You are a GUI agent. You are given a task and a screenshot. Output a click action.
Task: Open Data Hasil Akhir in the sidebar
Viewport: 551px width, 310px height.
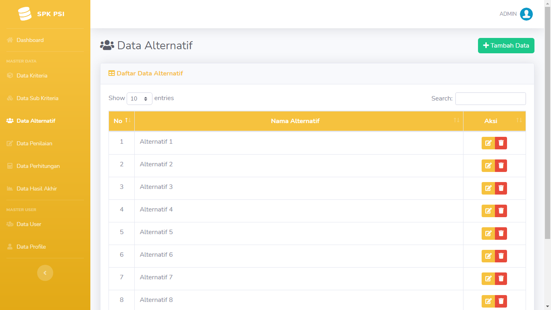pos(45,189)
